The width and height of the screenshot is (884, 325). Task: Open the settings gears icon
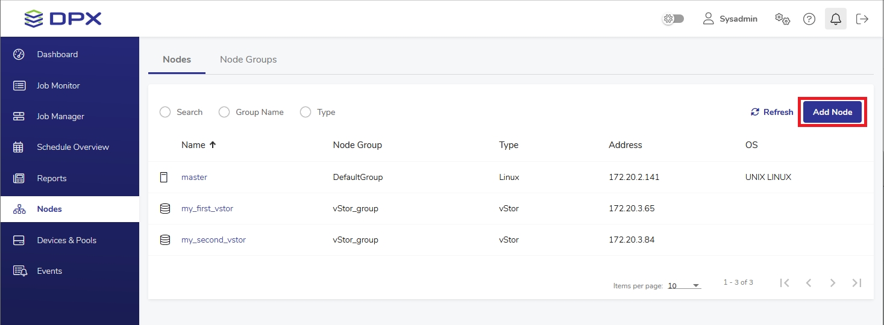782,19
